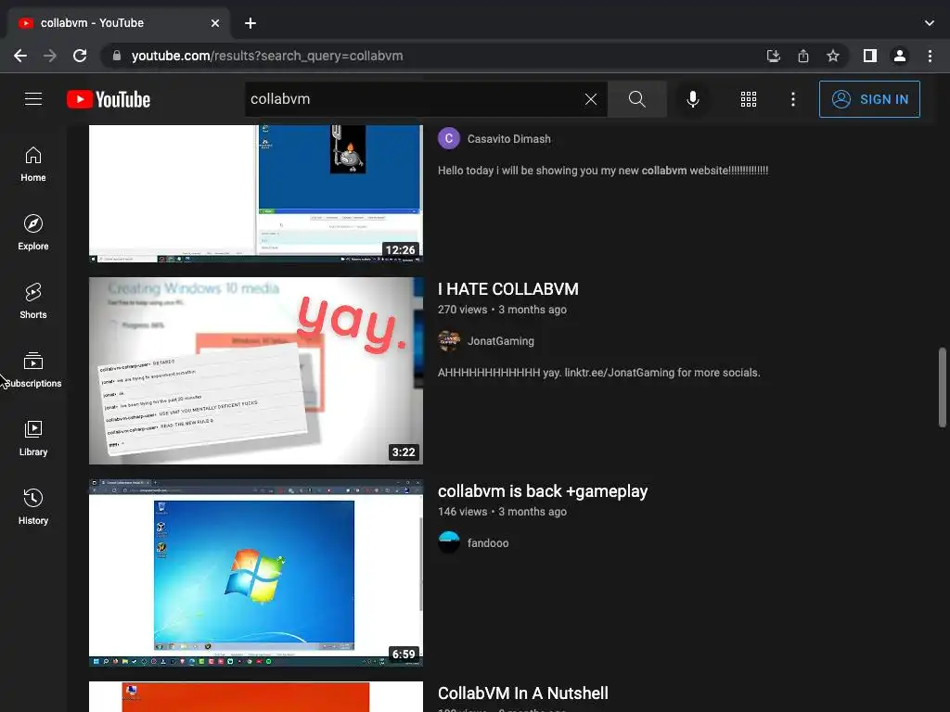Click Casavito Dimash purple avatar
The image size is (950, 712).
pos(449,139)
